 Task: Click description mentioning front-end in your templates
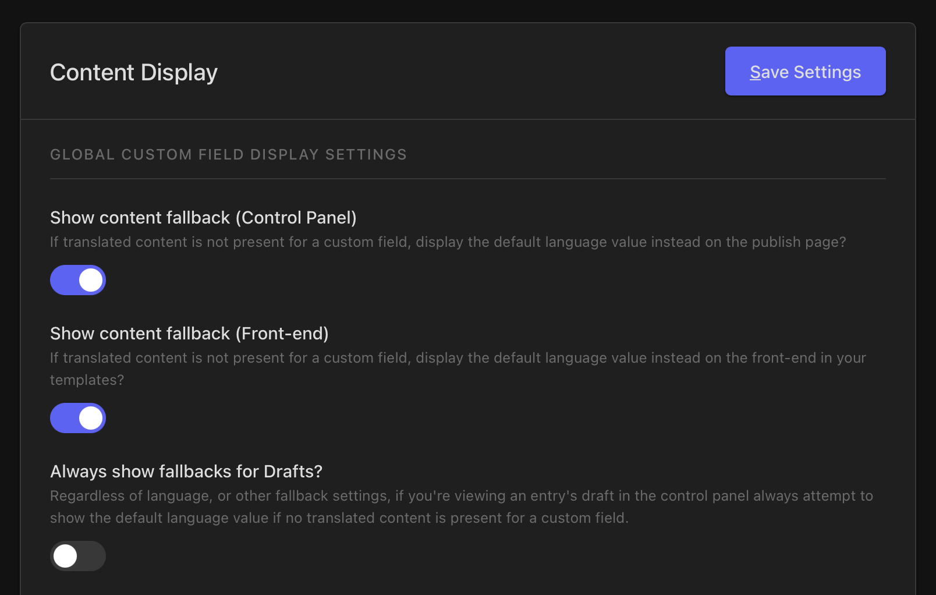pyautogui.click(x=458, y=369)
